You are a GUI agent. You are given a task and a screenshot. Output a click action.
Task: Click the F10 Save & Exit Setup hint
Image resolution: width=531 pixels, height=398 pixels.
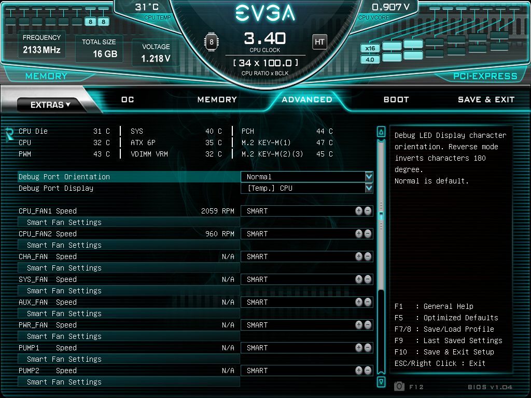[444, 352]
